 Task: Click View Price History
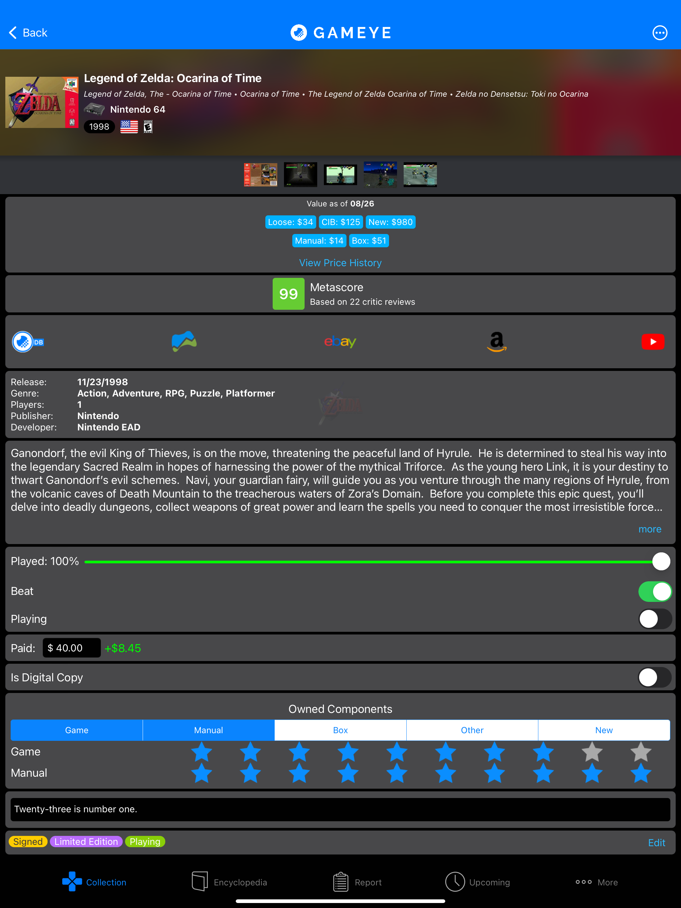340,263
